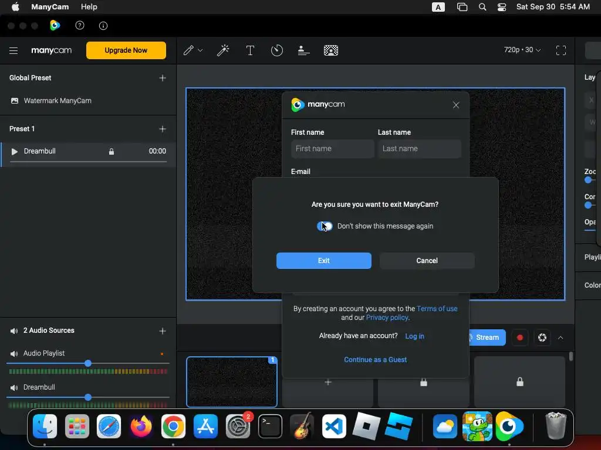Open the 720p • 30 resolution dropdown
The width and height of the screenshot is (601, 450).
[x=522, y=50]
